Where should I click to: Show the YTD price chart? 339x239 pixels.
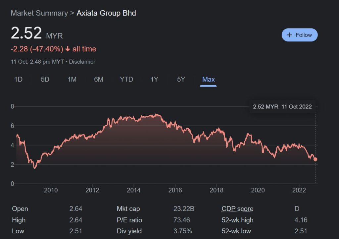pos(126,79)
